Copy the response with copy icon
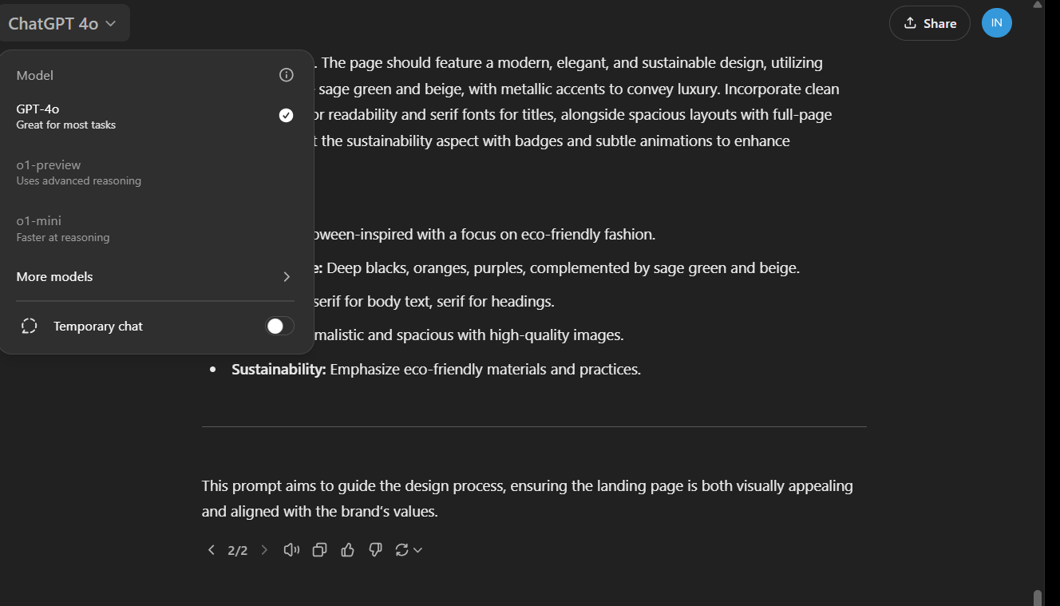This screenshot has height=606, width=1060. tap(319, 549)
